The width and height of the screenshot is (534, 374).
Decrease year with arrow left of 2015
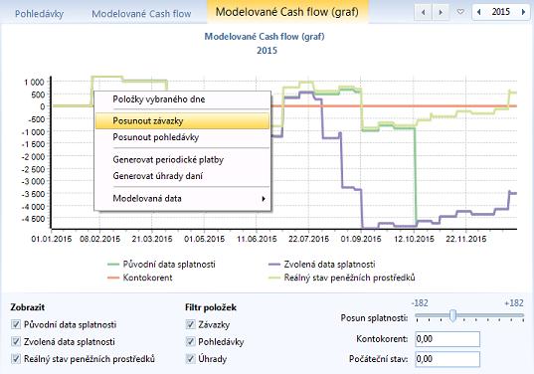click(479, 12)
